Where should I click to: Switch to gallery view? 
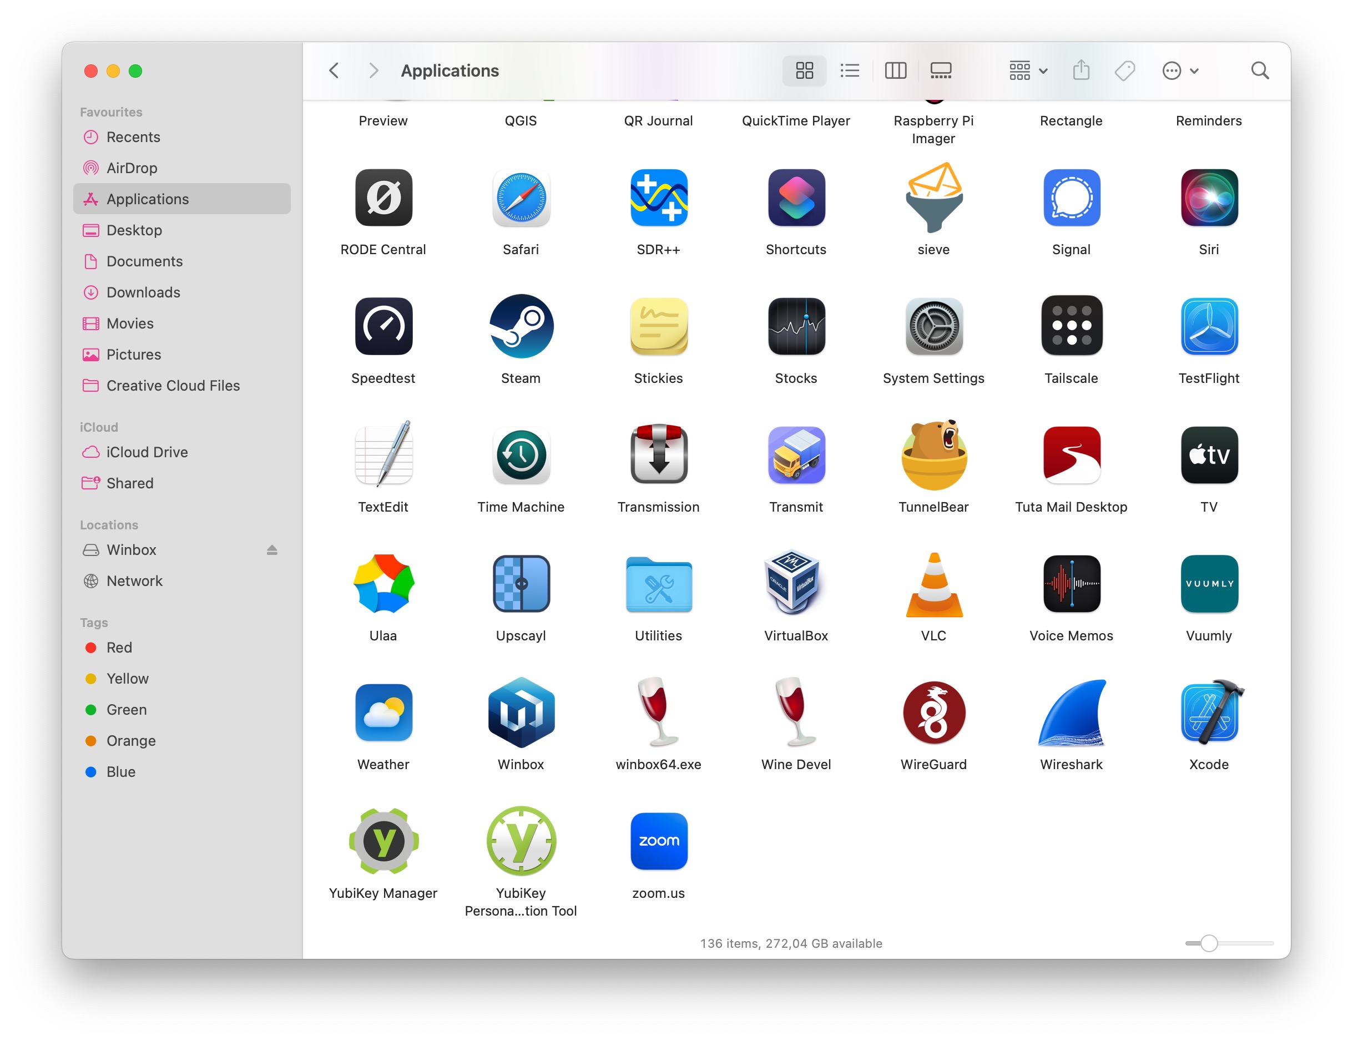tap(941, 70)
